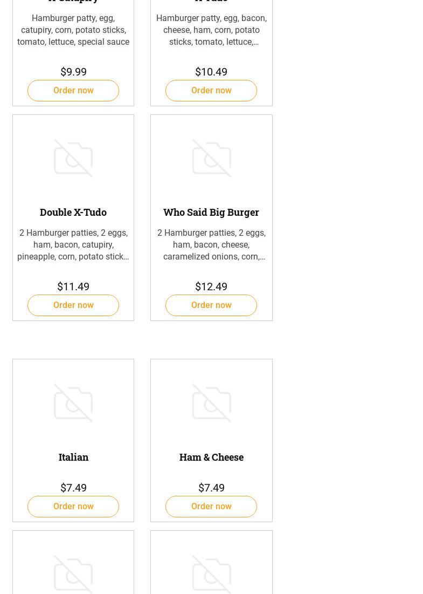Click the bottom-left card's no-photo icon
The image size is (423, 594).
(x=73, y=574)
